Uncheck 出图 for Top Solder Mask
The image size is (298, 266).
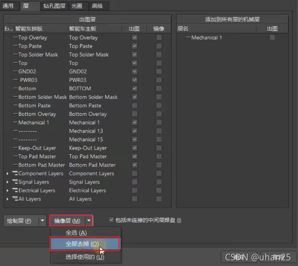point(134,55)
